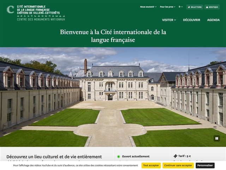This screenshot has width=226, height=170.
Task: Click the château courtyard hero image
Action: click(113, 97)
